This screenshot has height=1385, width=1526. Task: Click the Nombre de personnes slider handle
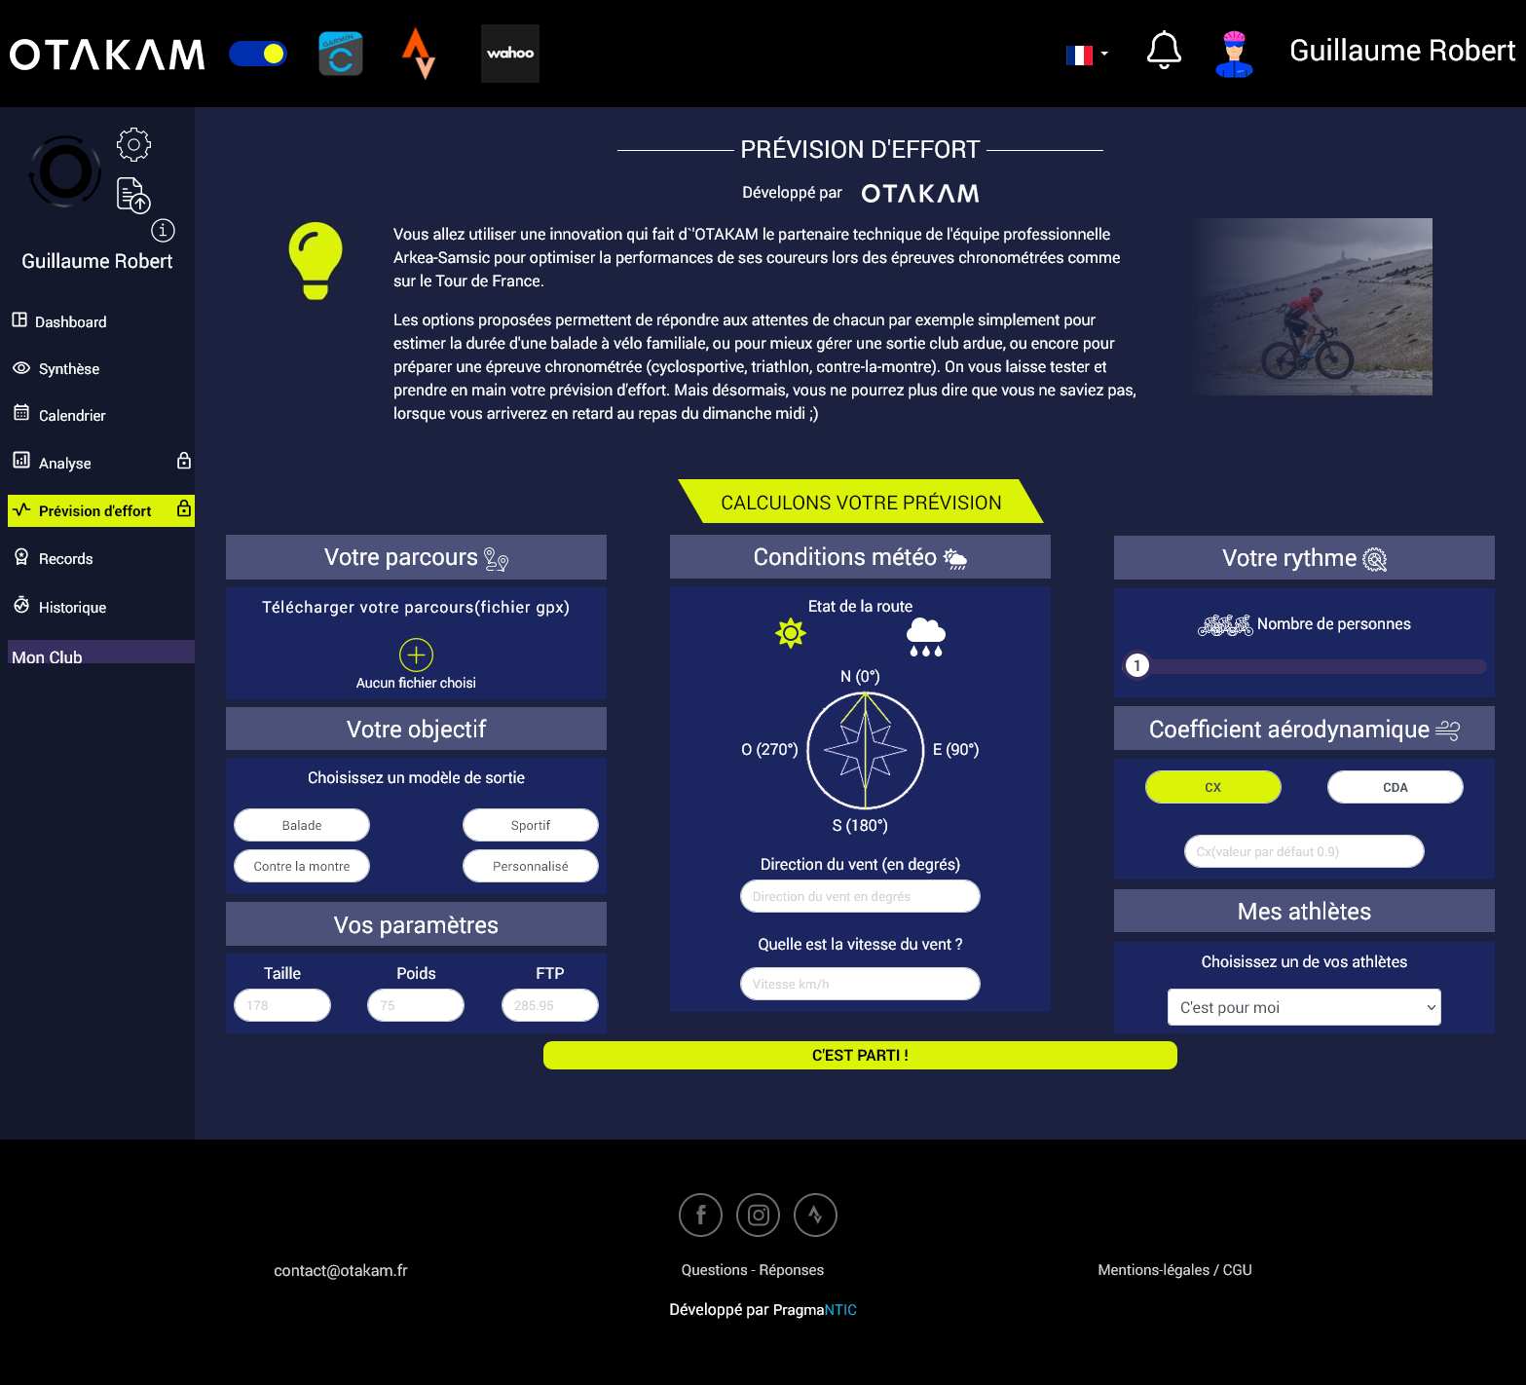pos(1136,665)
